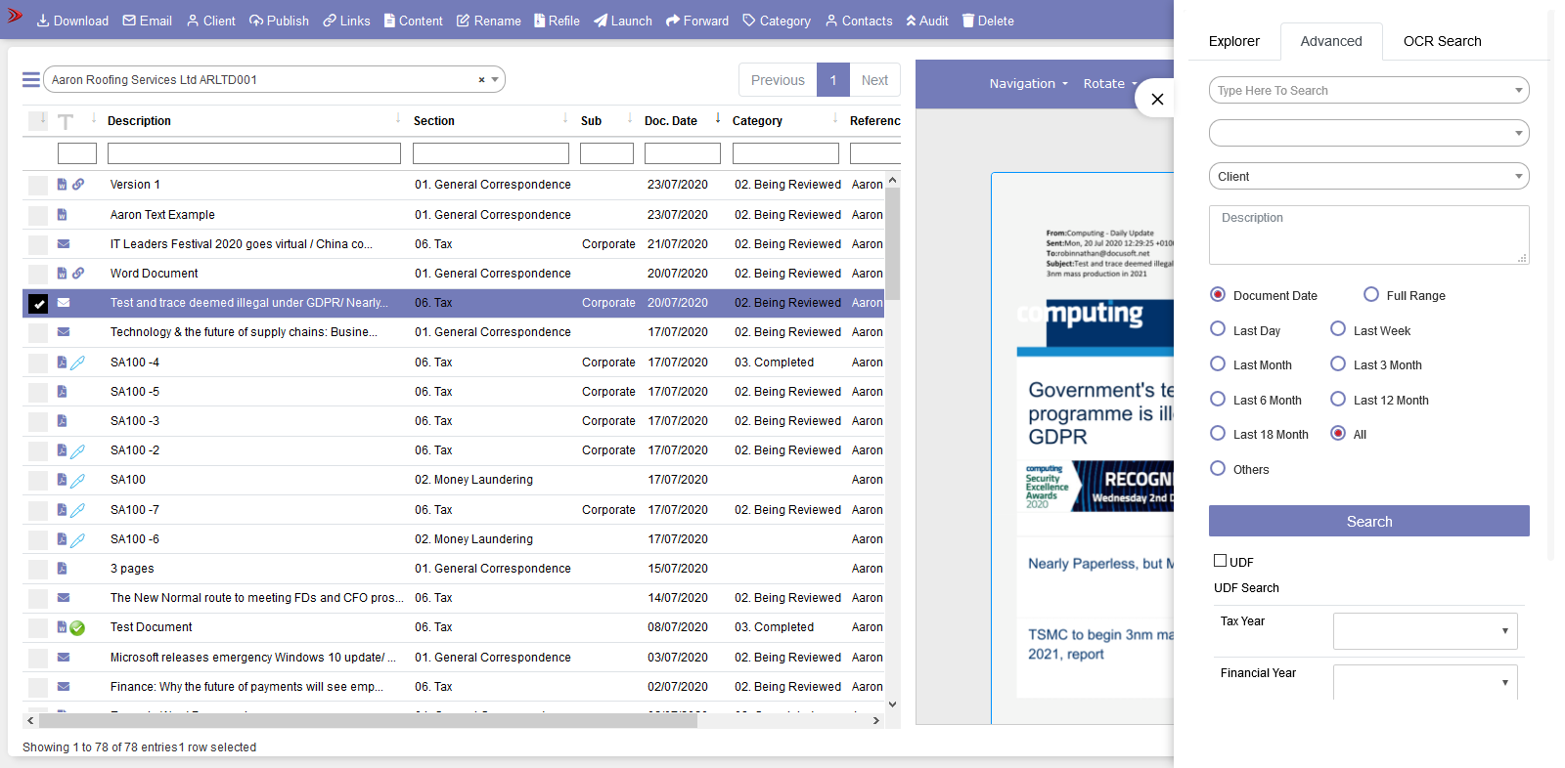Open Links from the toolbar
This screenshot has width=1565, height=768.
pos(346,21)
